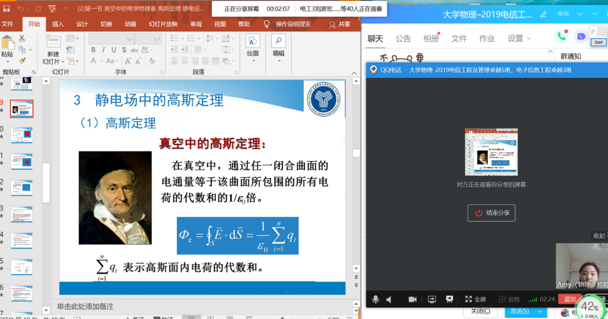Open the dropdown arrow beside 发送 button
The image size is (608, 319).
tap(540, 311)
